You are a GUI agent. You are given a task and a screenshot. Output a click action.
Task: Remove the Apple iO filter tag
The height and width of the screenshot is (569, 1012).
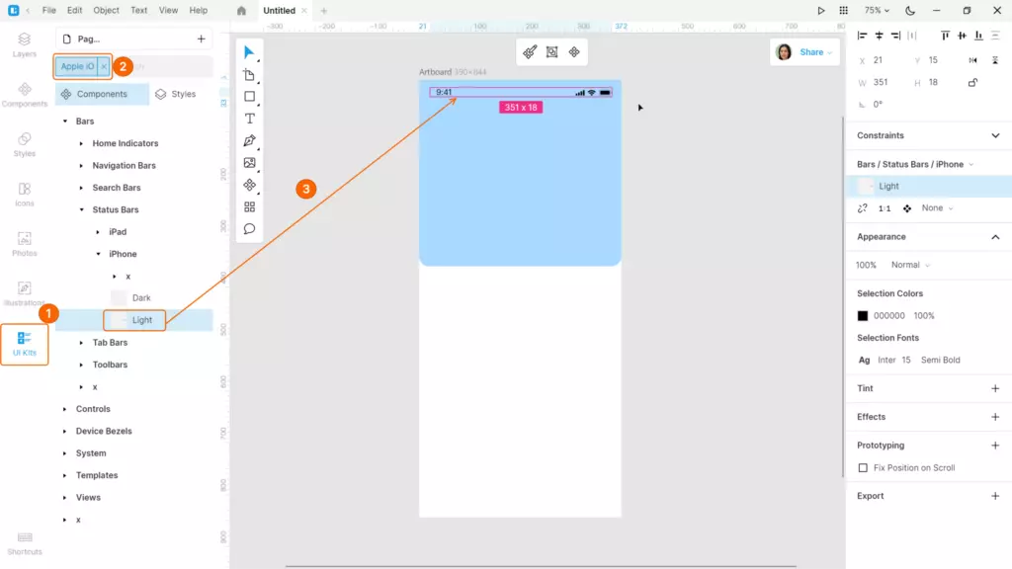[103, 66]
